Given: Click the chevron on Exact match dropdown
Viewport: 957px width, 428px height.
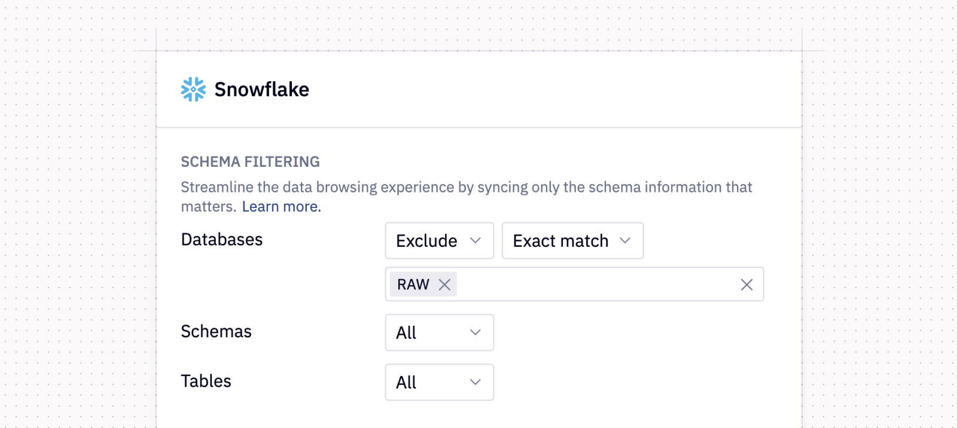Looking at the screenshot, I should [625, 240].
